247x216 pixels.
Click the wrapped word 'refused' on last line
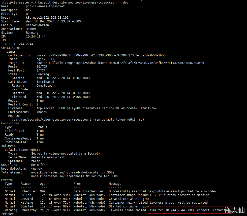click(7, 214)
